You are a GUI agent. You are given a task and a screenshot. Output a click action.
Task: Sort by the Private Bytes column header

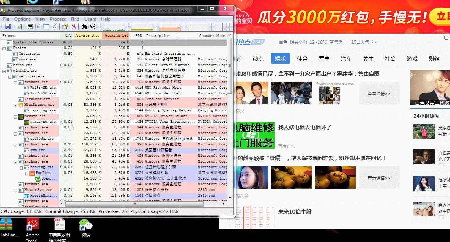click(87, 35)
